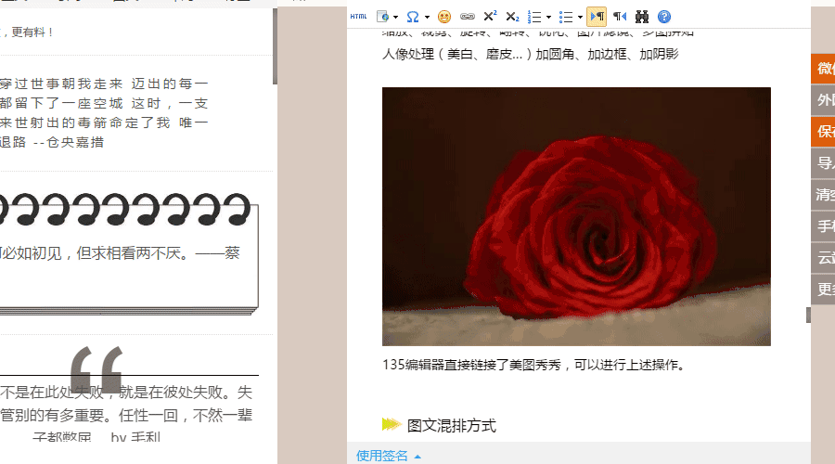Insert a numbered list
The height and width of the screenshot is (464, 835).
coord(534,17)
